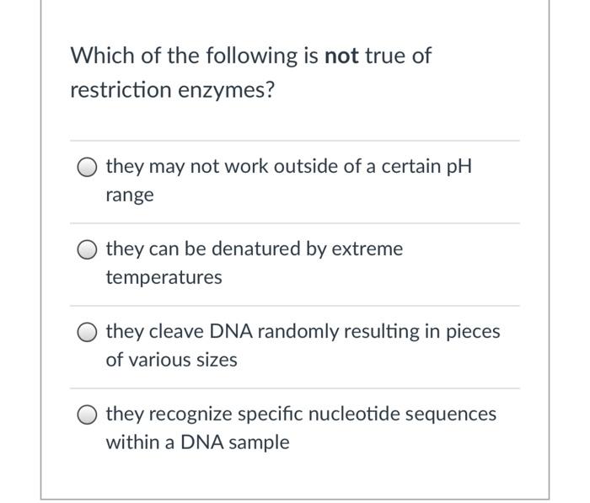Click the word 'temperatures' in the second answer
Image resolution: width=590 pixels, height=503 pixels.
pyautogui.click(x=164, y=278)
